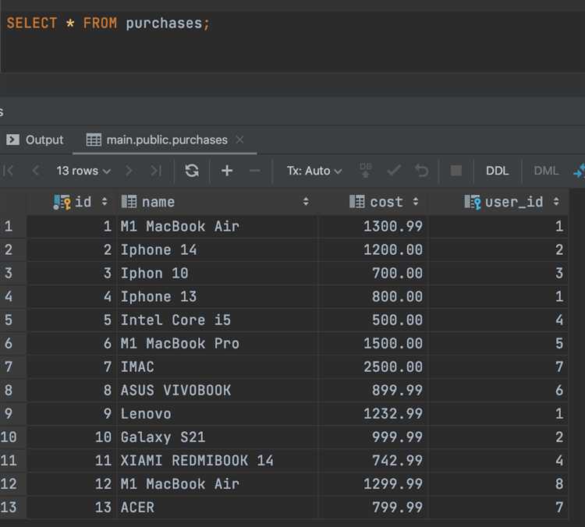Select the 'Iphon 10' name cell
The image size is (585, 527).
click(x=218, y=274)
